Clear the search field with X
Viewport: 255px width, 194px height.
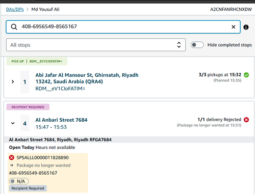click(234, 27)
